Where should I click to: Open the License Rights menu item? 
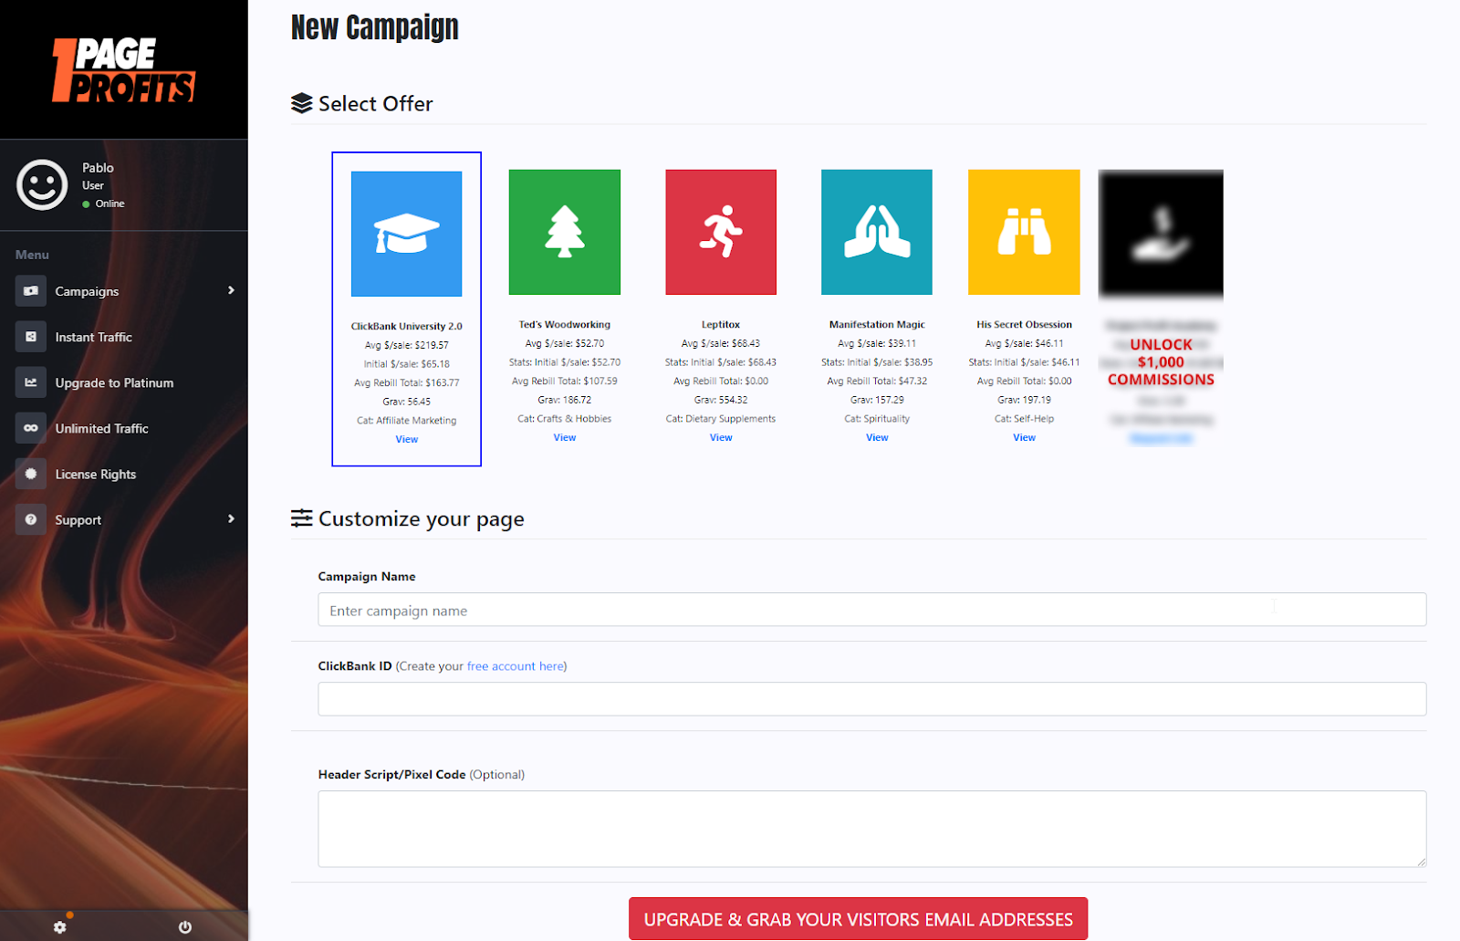95,474
